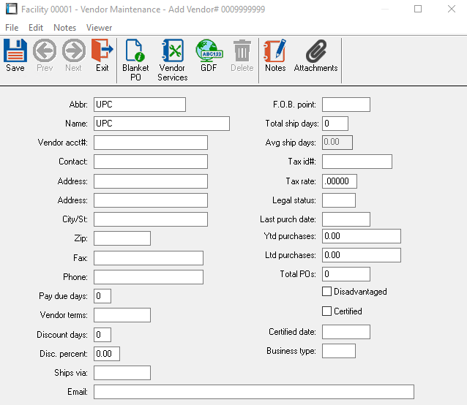Open Attachments paperclip icon

315,52
